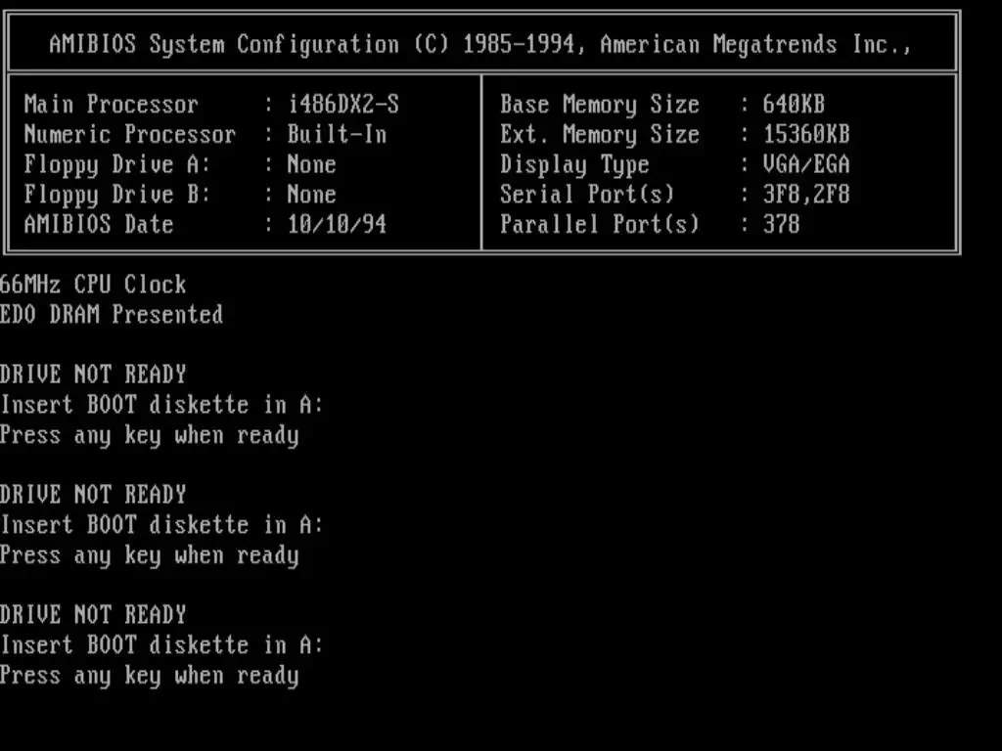1002x751 pixels.
Task: Click the 'VGA/EGA' value
Action: coord(806,164)
